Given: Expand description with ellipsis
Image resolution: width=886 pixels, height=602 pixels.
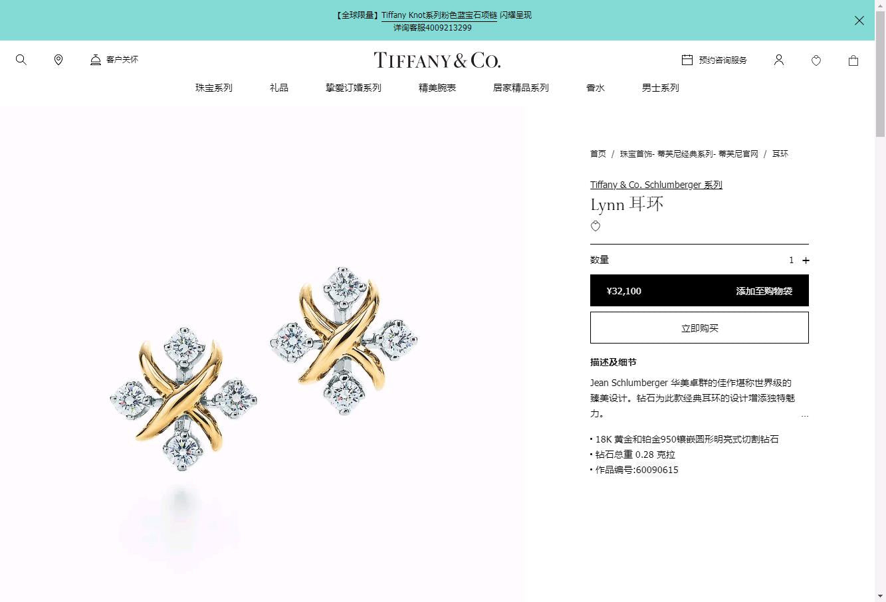Looking at the screenshot, I should [x=805, y=415].
